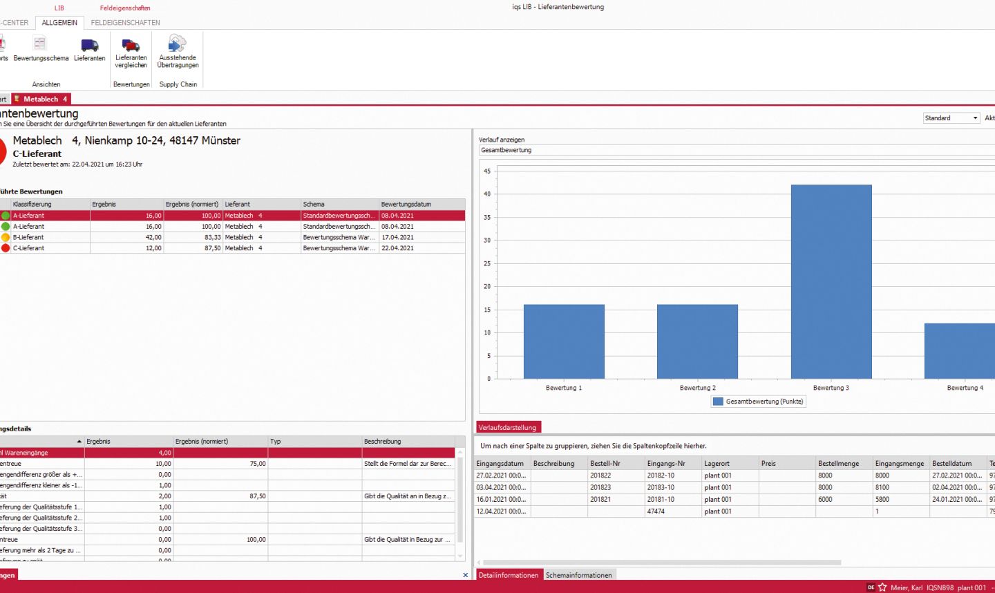Image resolution: width=995 pixels, height=593 pixels.
Task: Click the red C-Lieferant row status dot
Action: coord(6,248)
